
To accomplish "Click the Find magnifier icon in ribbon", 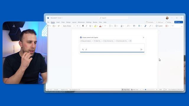I will 128,26.
